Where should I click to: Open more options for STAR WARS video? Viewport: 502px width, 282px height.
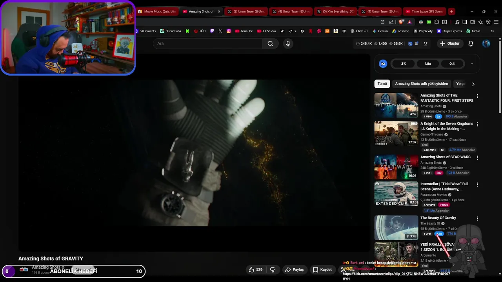(477, 157)
